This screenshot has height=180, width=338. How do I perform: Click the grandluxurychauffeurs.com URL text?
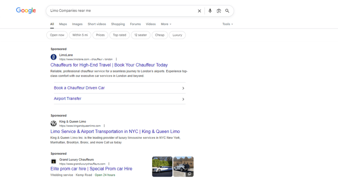(x=82, y=164)
